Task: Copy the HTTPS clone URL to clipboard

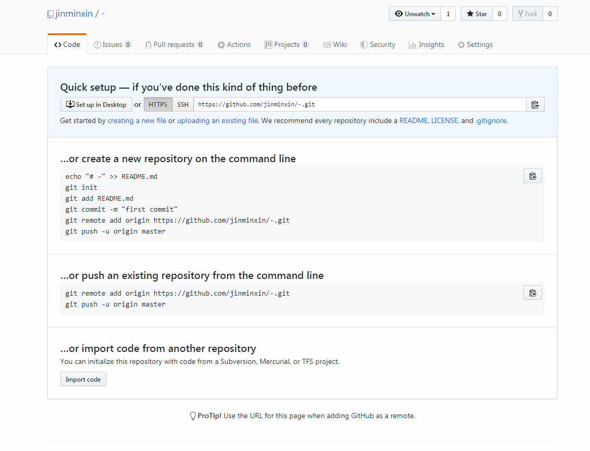Action: pyautogui.click(x=535, y=105)
